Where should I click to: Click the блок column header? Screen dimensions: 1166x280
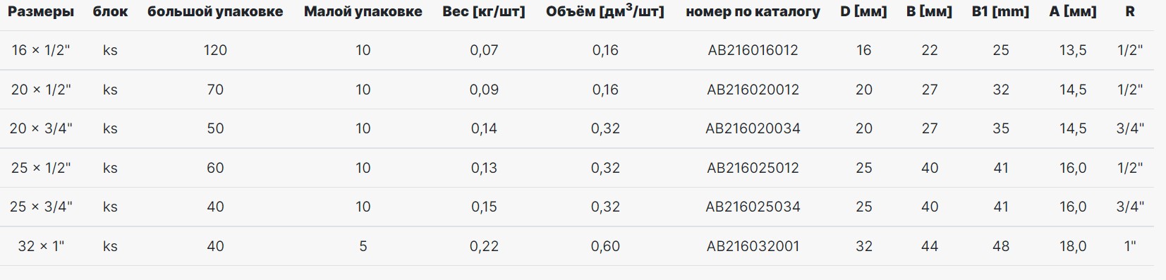point(110,12)
